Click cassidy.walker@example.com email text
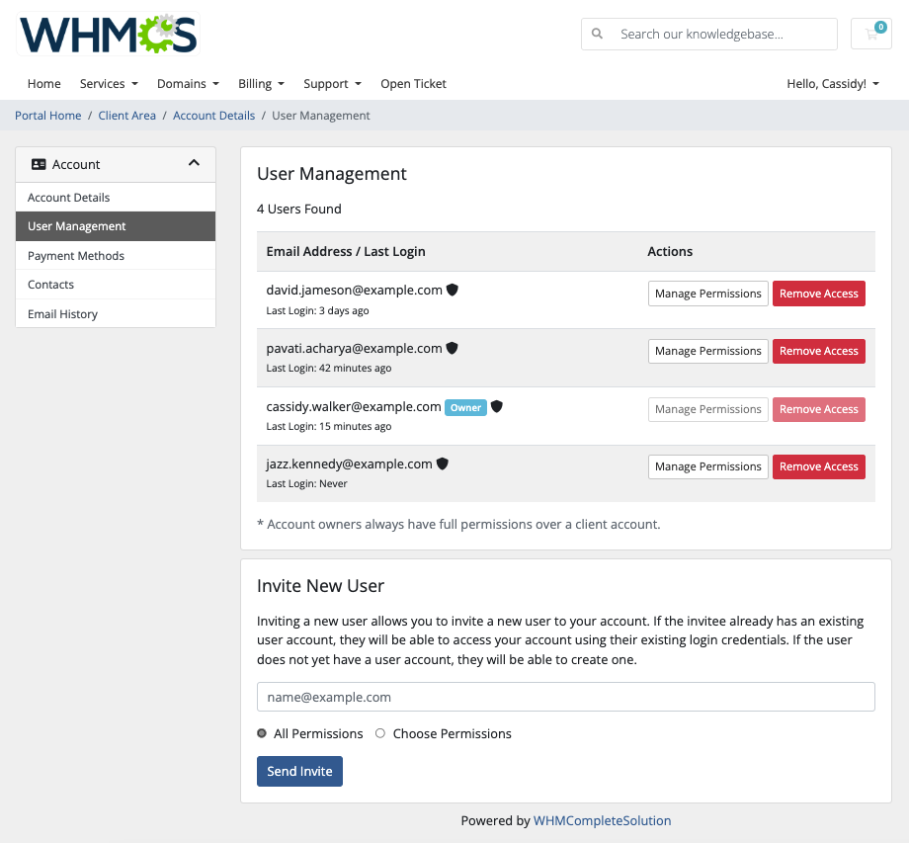Screen dimensions: 909x843 354,406
